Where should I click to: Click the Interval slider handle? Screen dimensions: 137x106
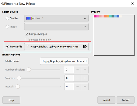pyautogui.click(x=18, y=87)
